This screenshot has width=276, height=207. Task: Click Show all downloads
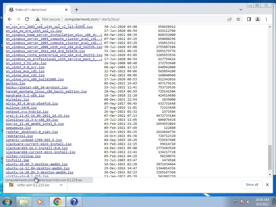pyautogui.click(x=252, y=184)
